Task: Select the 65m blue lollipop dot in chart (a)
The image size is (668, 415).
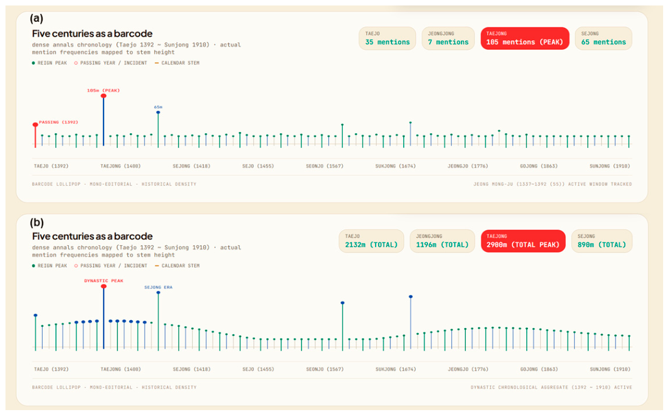Action: pyautogui.click(x=158, y=113)
